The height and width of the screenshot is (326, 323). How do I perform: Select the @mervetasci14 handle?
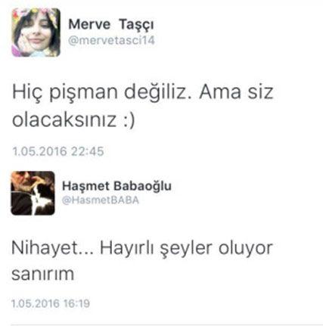tap(111, 41)
